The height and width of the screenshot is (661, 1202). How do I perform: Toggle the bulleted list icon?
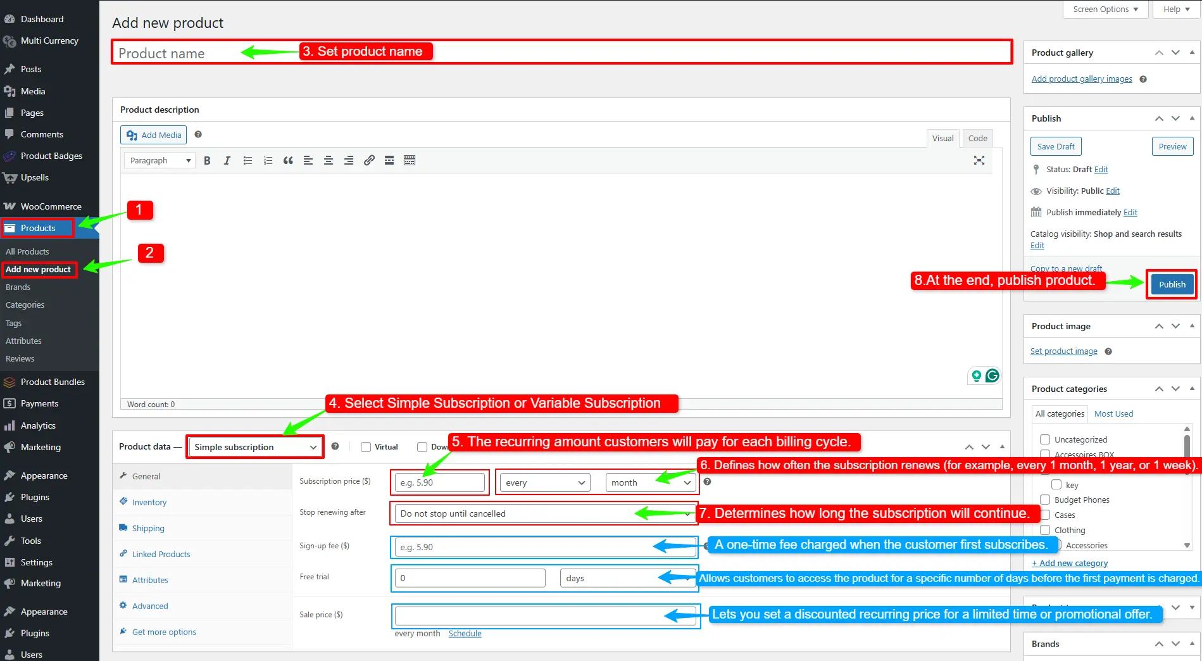(x=247, y=161)
